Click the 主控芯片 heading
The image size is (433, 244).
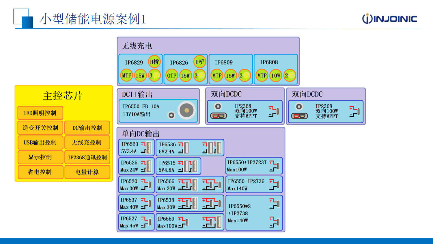point(63,95)
